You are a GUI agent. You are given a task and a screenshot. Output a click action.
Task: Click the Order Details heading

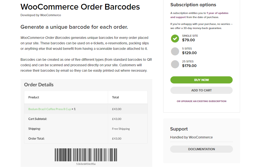point(39,85)
